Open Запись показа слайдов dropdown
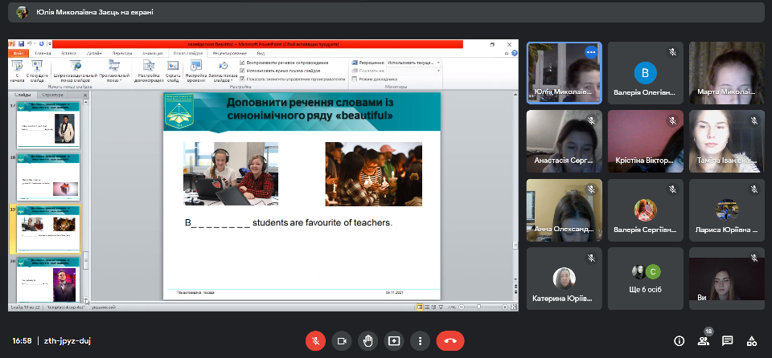772x358 pixels. (223, 71)
